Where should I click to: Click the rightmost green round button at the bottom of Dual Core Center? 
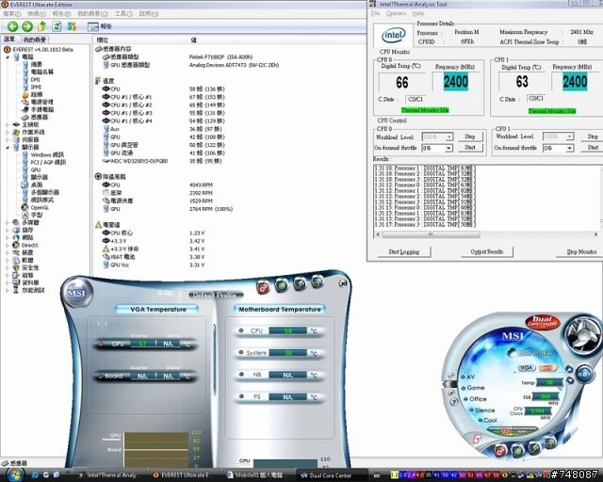(550, 443)
